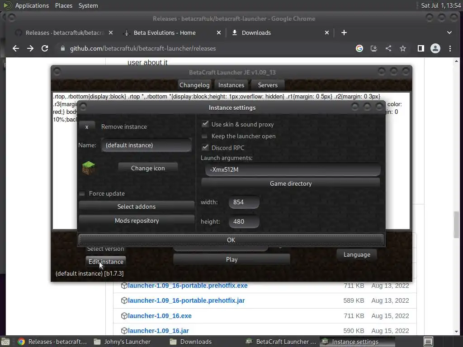Go forward in Chrome history
The image size is (463, 347).
coord(30,48)
